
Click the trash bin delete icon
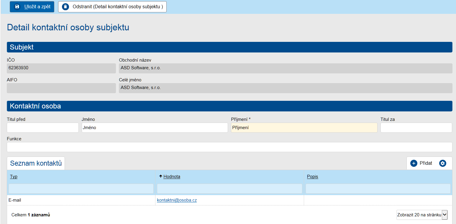(65, 7)
